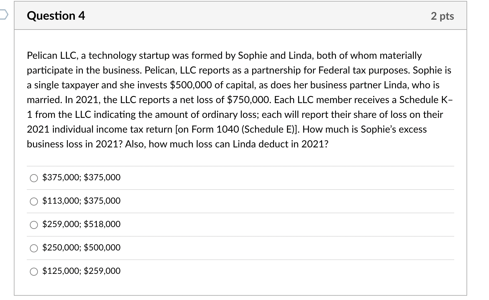
Task: Select answer $259,000; $518,000
Action: (82, 224)
